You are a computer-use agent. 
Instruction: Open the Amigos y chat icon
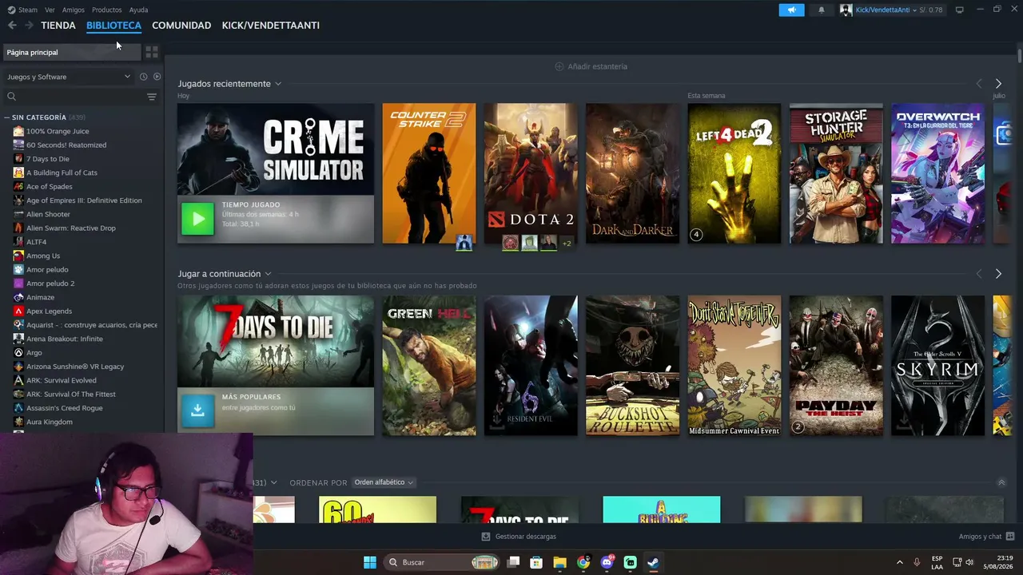pyautogui.click(x=1010, y=537)
